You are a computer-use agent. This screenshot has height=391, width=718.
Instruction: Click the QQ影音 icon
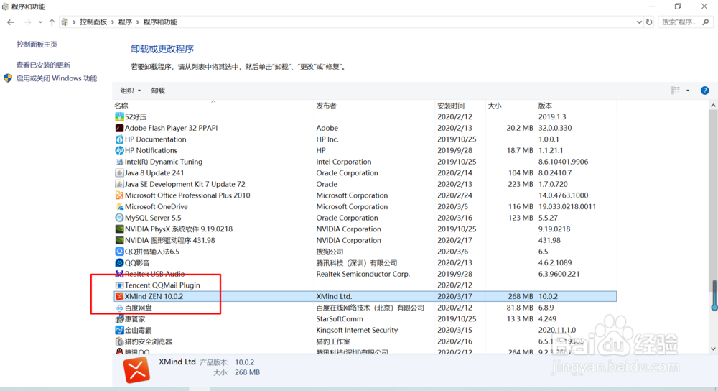[119, 262]
